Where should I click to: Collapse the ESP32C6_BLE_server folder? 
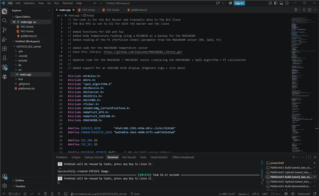pos(29,47)
